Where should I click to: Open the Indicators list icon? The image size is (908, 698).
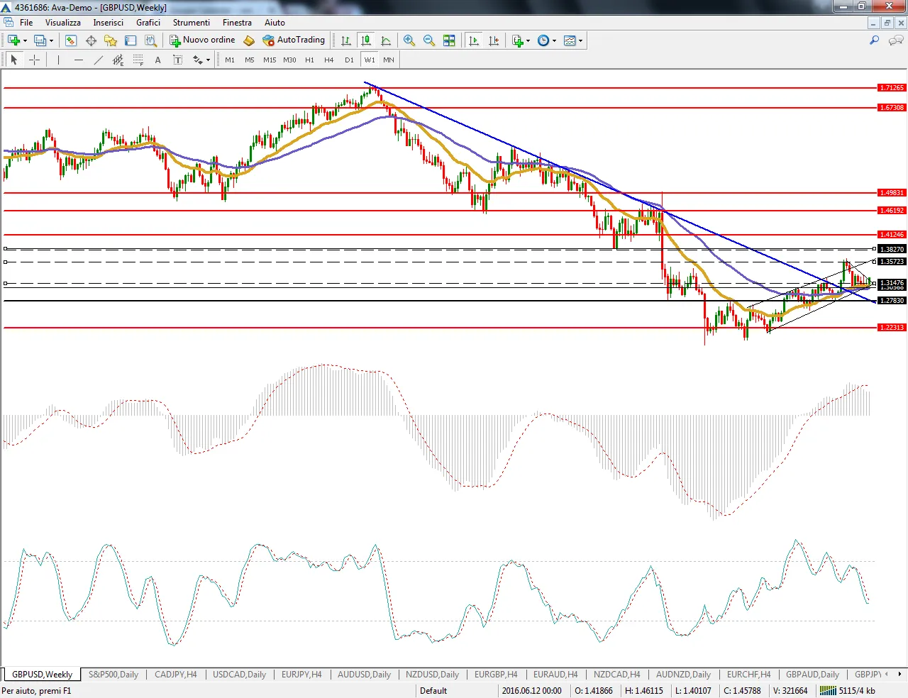(x=517, y=40)
